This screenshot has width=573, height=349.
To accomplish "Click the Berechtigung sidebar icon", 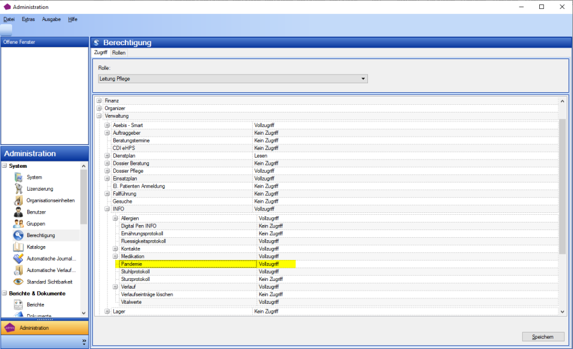I will pyautogui.click(x=18, y=235).
